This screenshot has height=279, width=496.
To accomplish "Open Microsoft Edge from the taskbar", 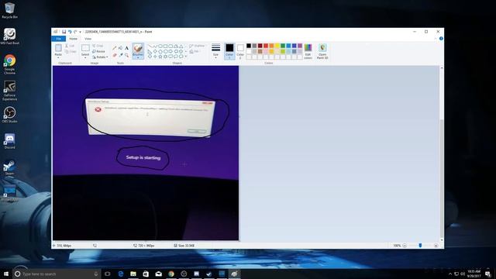I will [x=121, y=274].
